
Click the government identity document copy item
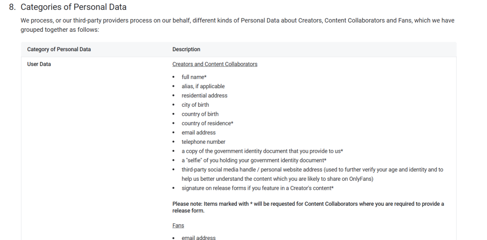pos(262,151)
